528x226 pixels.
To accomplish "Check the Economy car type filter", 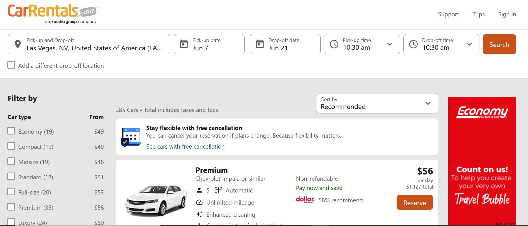I will [11, 131].
